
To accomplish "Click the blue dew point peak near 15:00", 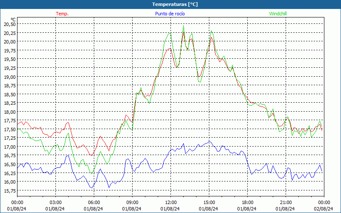I will point(209,141).
